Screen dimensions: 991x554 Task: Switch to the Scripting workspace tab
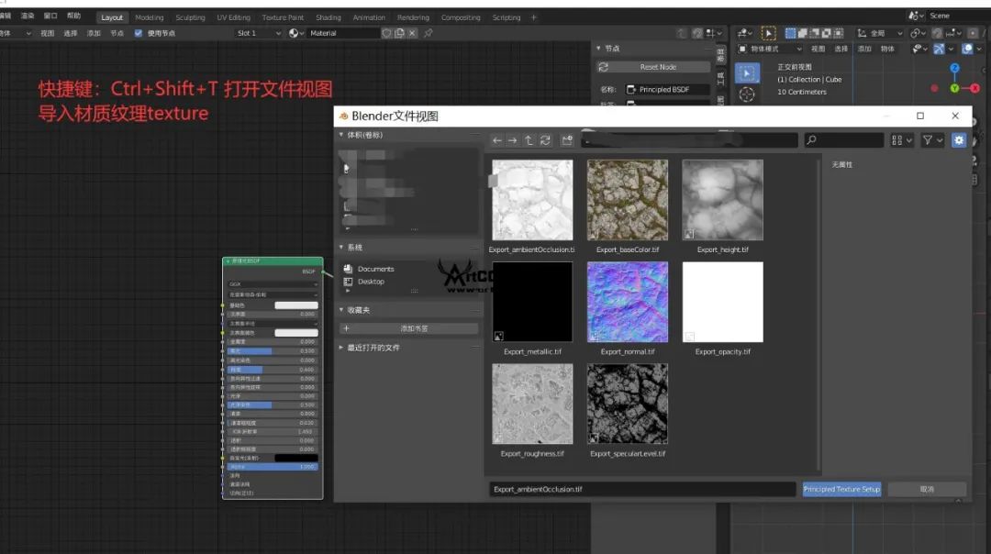(x=507, y=17)
